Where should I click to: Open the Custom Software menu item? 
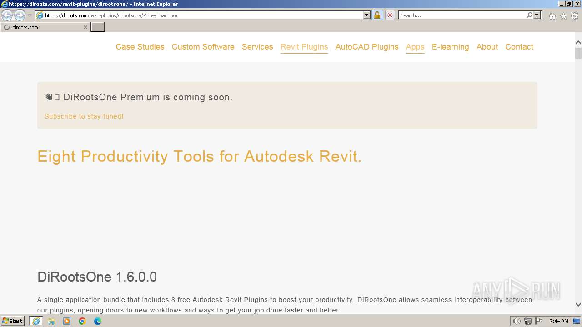point(203,47)
